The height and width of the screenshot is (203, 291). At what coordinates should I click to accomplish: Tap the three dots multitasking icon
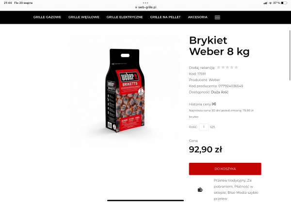tap(145, 3)
